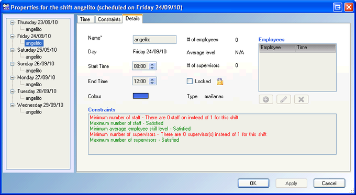Click the Monday 27/09/10 tree label
Image resolution: width=356 pixels, height=195 pixels.
coord(36,77)
